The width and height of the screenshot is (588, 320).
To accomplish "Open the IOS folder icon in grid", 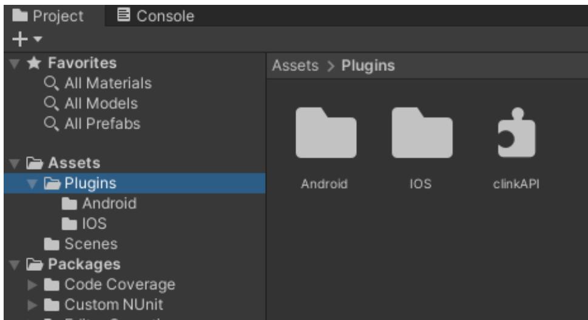I will coord(422,133).
